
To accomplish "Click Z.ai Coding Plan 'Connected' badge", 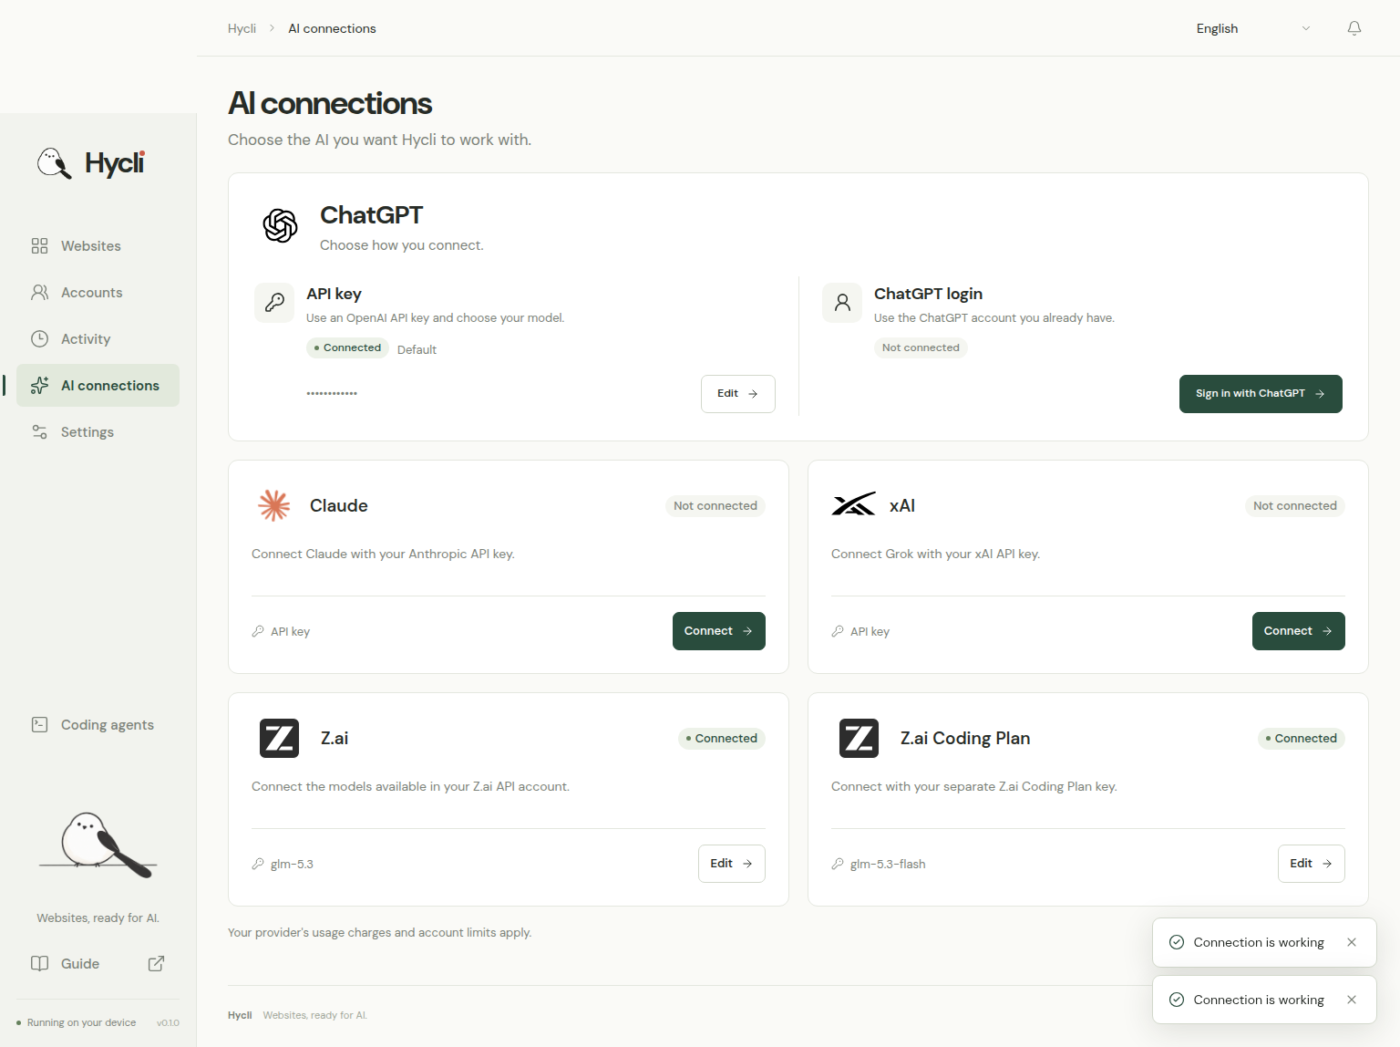I will (x=1302, y=739).
